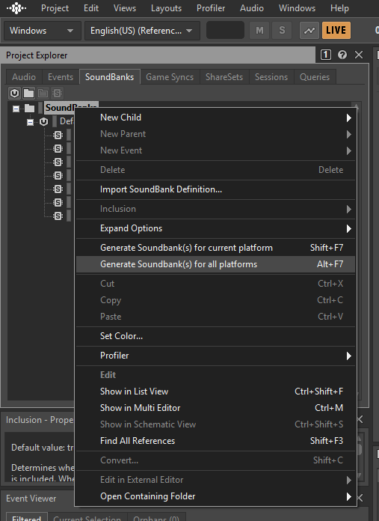This screenshot has height=521, width=379.
Task: Collapse the Default Work Unit node
Action: (30, 122)
